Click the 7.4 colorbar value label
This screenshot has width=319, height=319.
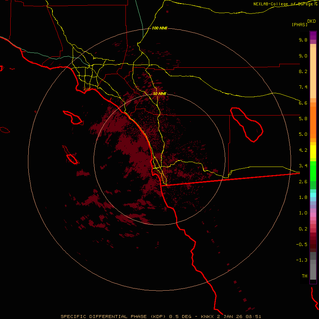[x=303, y=87]
